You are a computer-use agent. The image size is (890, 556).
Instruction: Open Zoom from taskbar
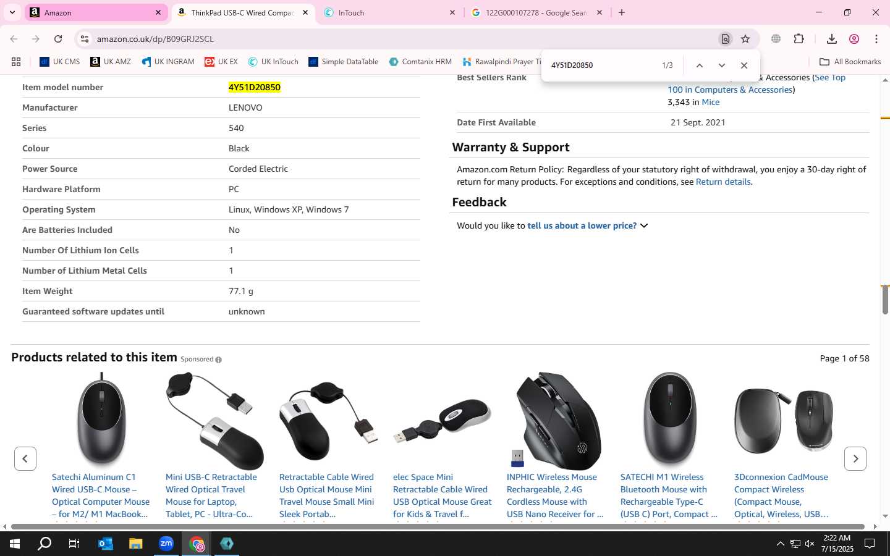click(x=166, y=544)
